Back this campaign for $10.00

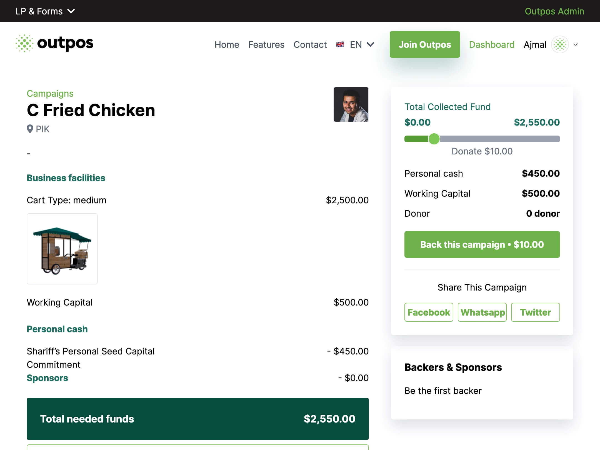pos(482,244)
